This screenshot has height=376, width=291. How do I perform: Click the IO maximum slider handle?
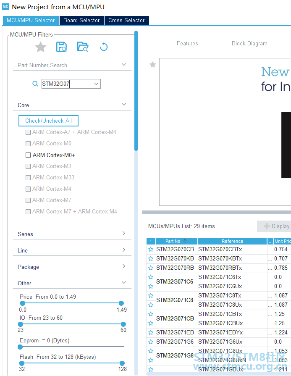tap(123, 324)
